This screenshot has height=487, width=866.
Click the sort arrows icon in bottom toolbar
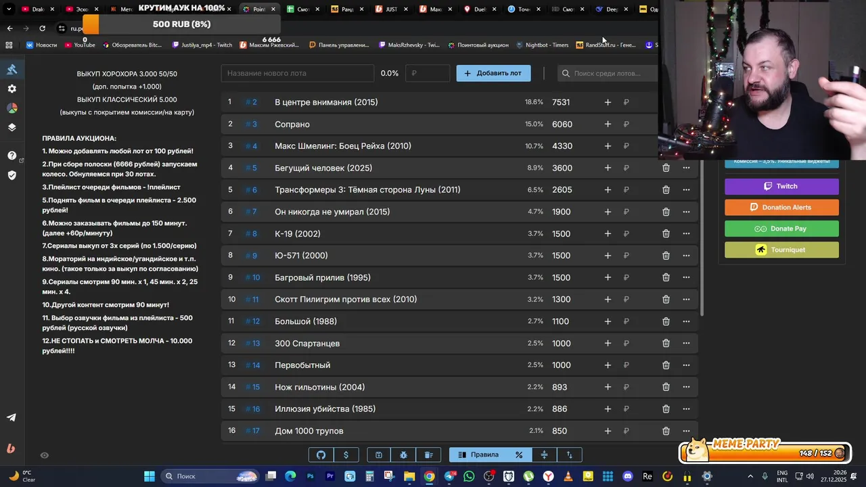point(569,455)
